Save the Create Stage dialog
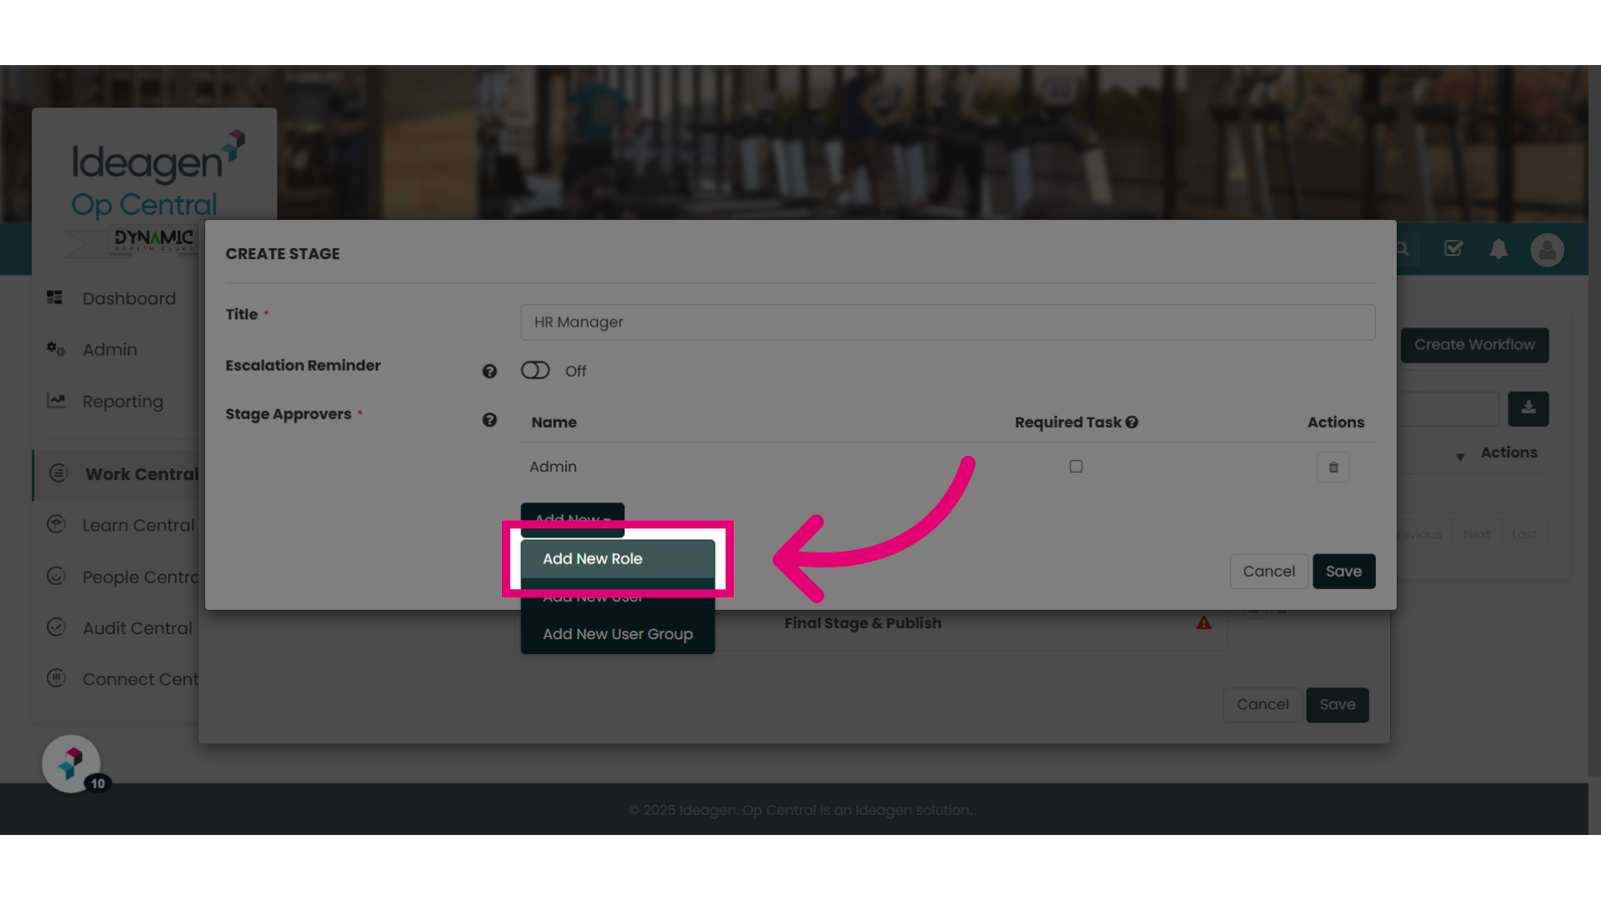The width and height of the screenshot is (1601, 900). click(x=1344, y=572)
